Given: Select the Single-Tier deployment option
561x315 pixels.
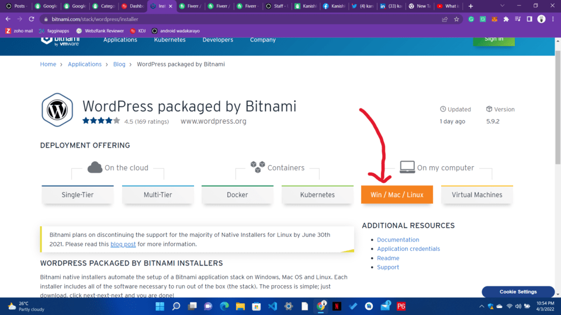Looking at the screenshot, I should (78, 195).
